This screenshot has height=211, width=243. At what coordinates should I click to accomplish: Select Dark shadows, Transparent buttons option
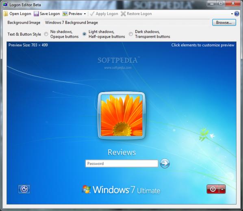coord(131,34)
